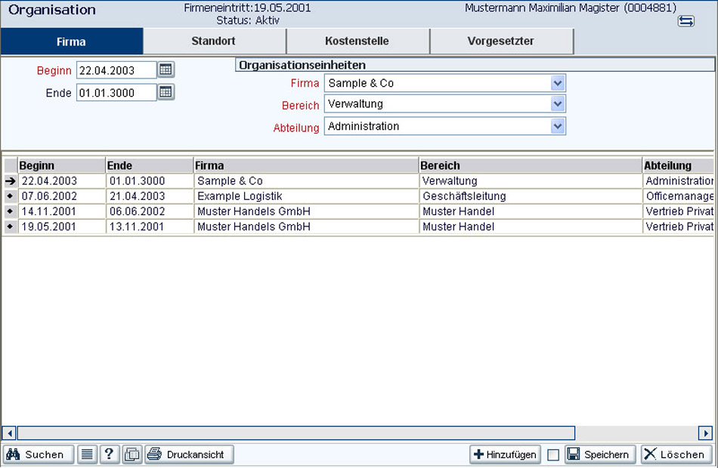
Task: Click the copy documents icon in bottom toolbar
Action: [x=132, y=454]
